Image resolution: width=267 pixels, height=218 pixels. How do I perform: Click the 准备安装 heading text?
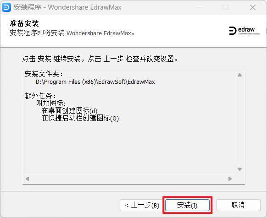(x=24, y=23)
